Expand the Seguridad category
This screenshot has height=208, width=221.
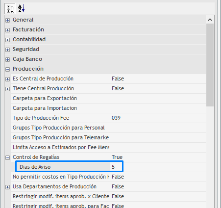[7, 50]
